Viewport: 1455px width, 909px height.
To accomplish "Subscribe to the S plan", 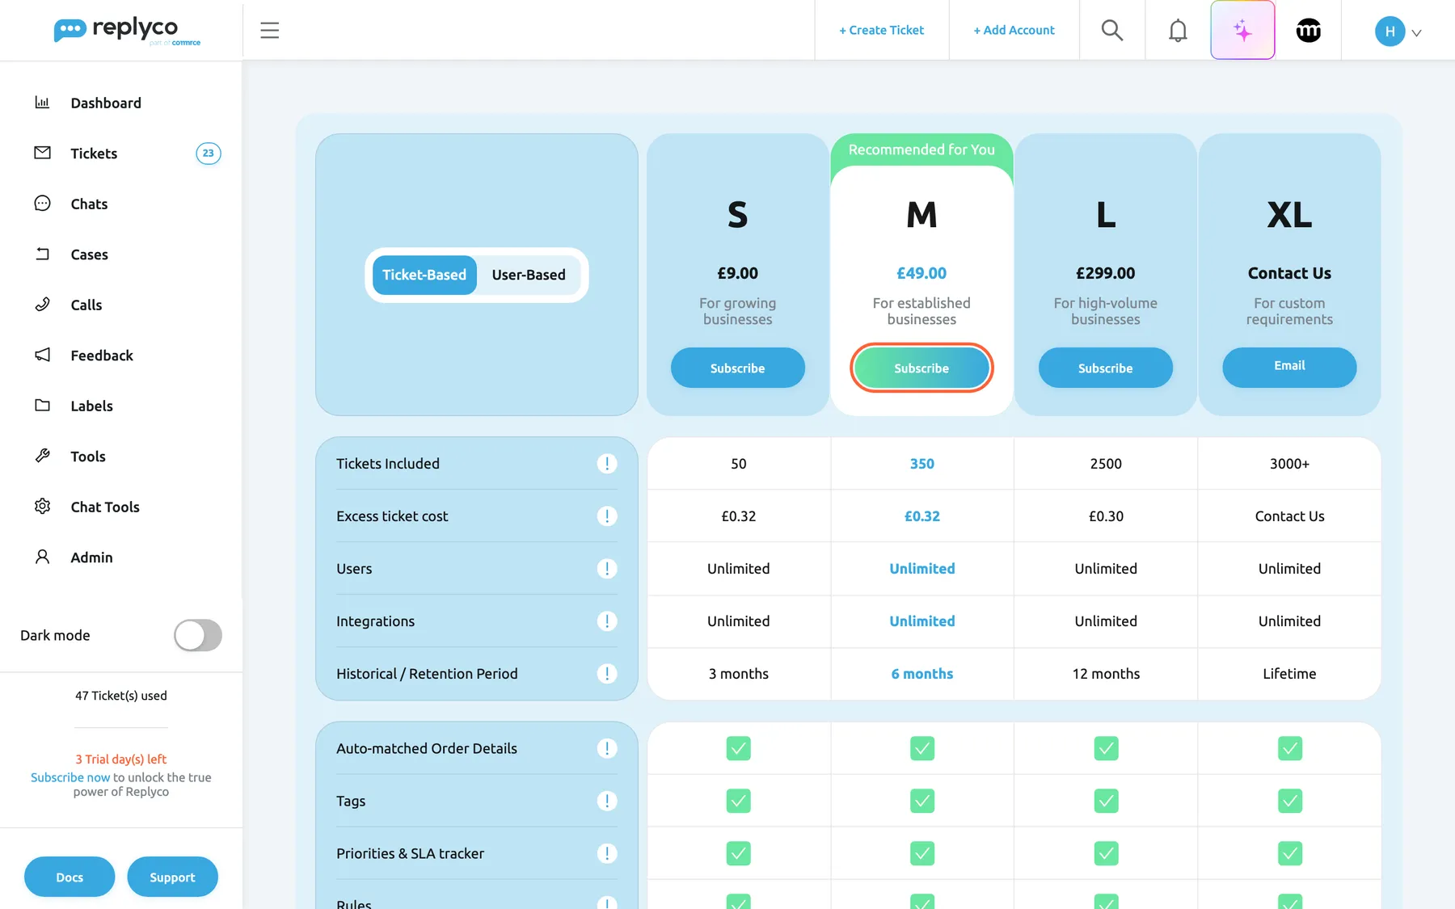I will click(x=737, y=368).
